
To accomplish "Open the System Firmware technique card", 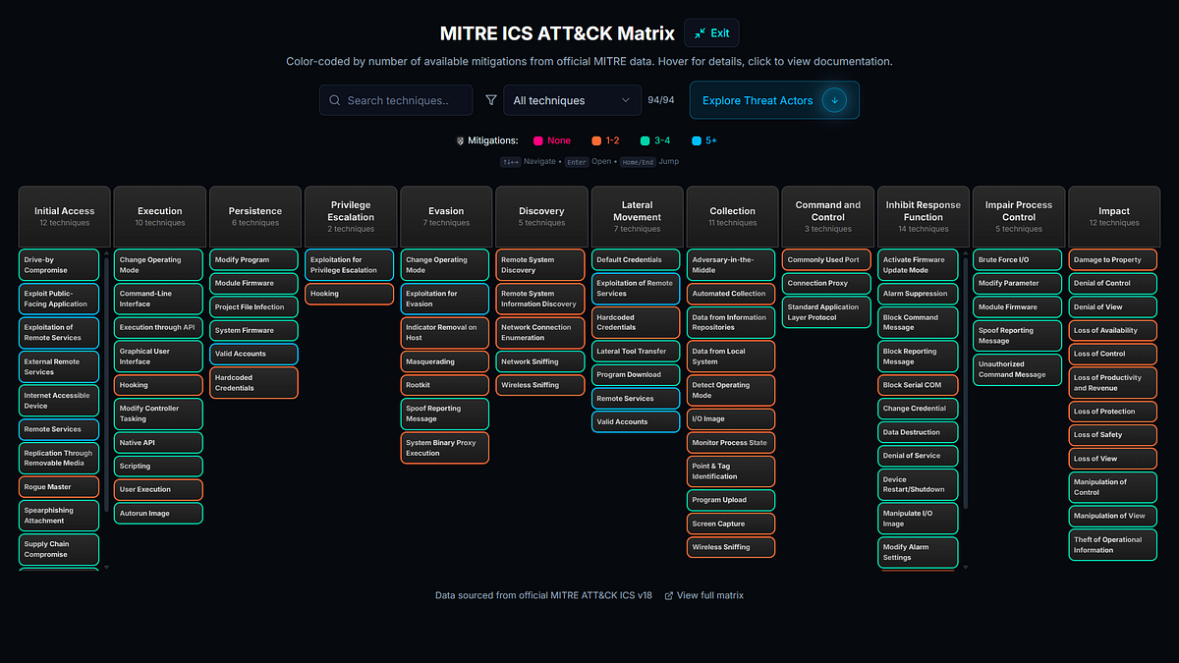I will (254, 331).
